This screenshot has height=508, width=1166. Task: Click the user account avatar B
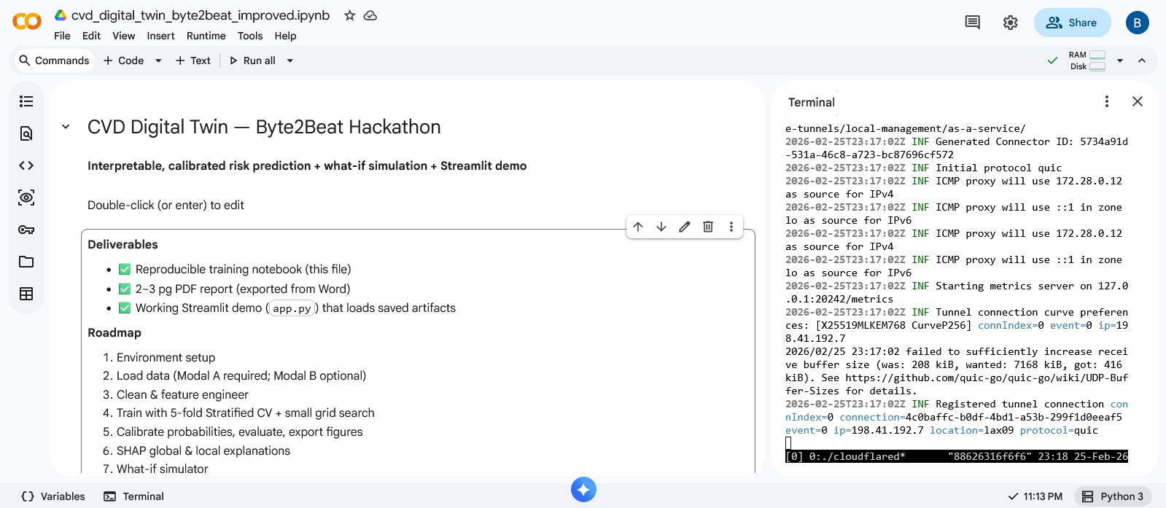click(x=1137, y=23)
